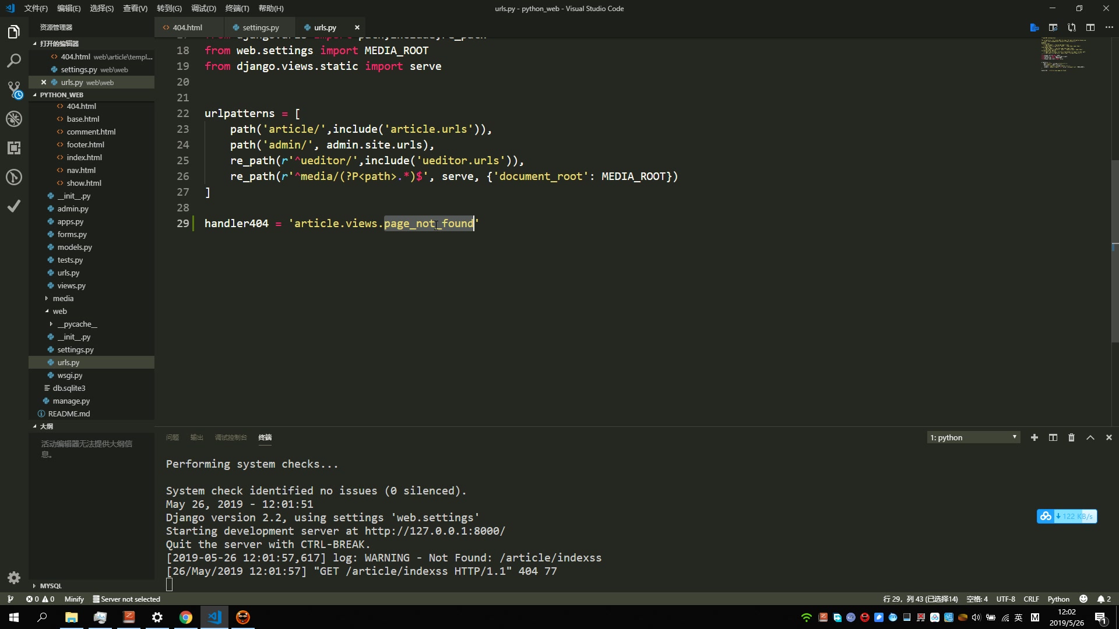Create new terminal with plus icon
The image size is (1119, 629).
(x=1034, y=437)
